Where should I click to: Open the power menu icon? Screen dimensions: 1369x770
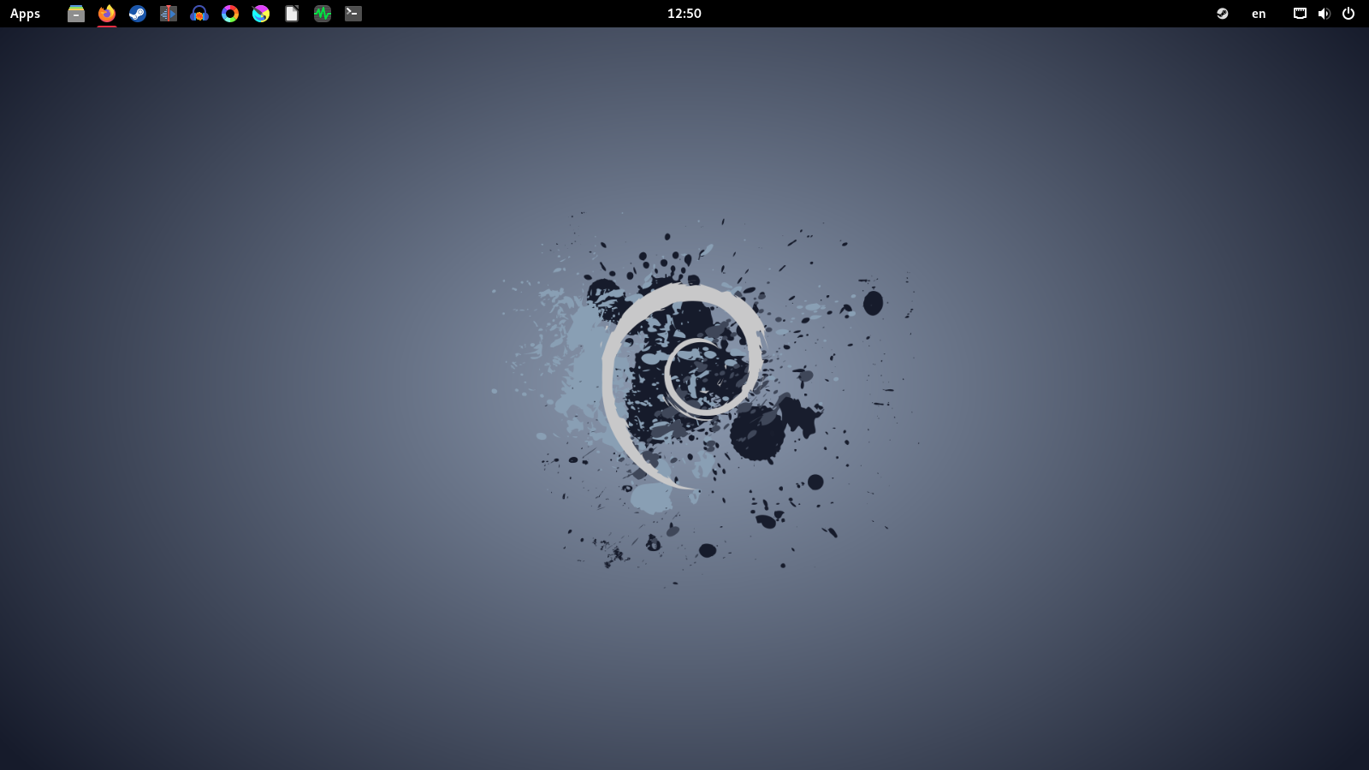(1348, 14)
